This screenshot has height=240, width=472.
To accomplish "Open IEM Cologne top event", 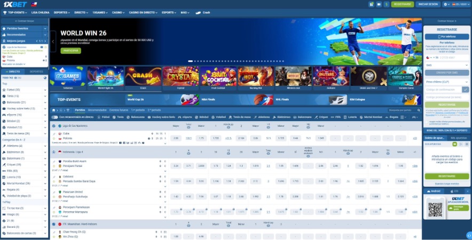I will 384,100.
